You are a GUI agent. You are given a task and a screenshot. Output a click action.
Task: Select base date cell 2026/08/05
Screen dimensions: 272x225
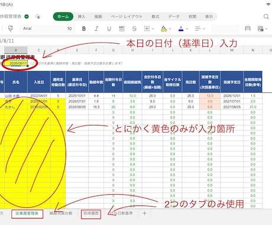click(77, 107)
